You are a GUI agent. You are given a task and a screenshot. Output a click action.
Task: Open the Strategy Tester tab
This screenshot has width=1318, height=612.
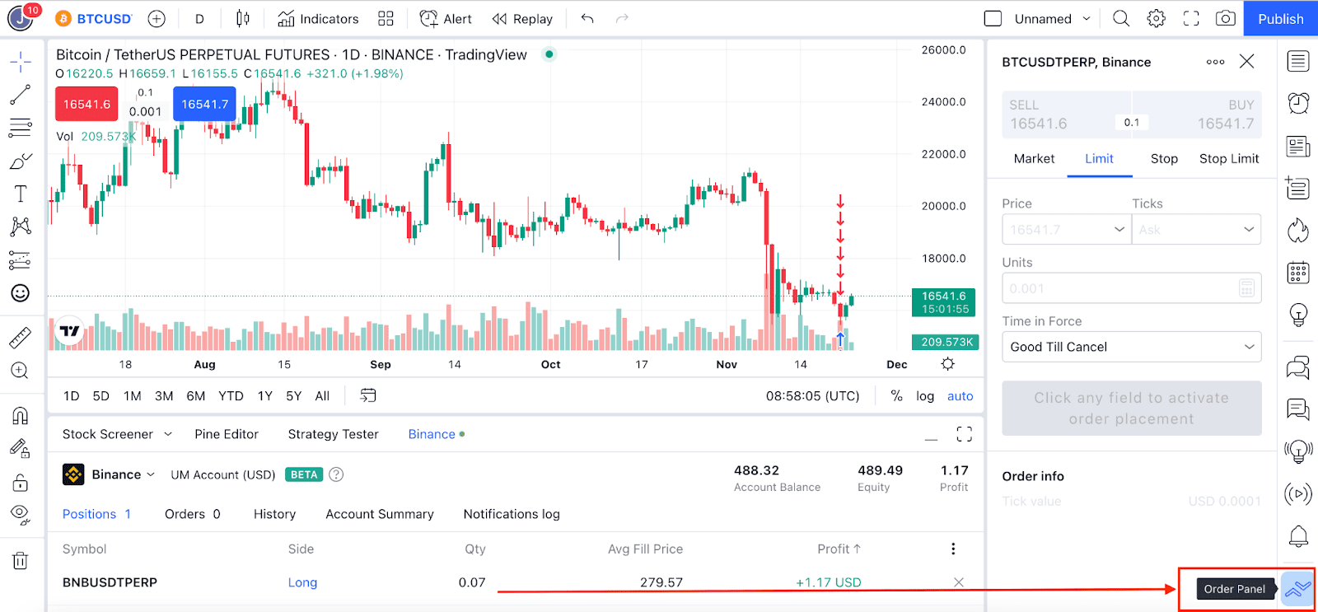(333, 434)
